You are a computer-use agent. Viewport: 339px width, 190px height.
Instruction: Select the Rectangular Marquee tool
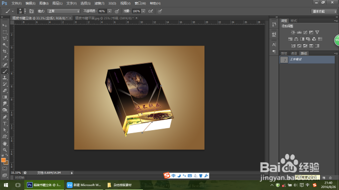tap(4, 32)
